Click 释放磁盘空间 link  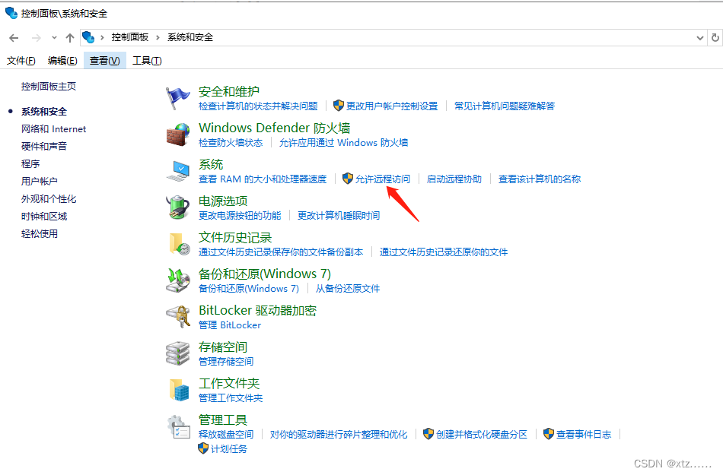click(x=226, y=434)
